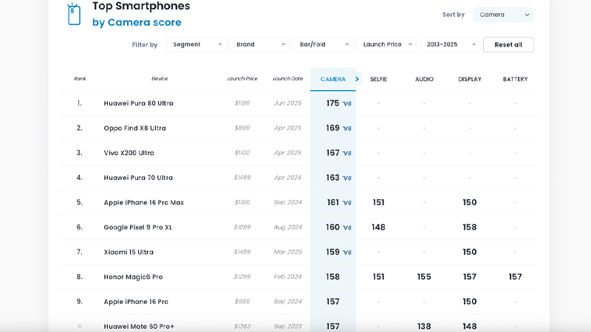The image size is (591, 332).
Task: Open Apple iPhone 16 Pro device page
Action: (136, 302)
